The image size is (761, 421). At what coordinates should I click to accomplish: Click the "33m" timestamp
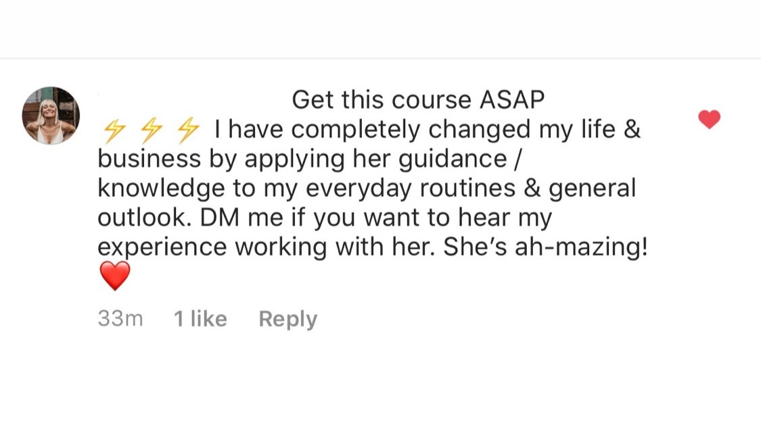point(120,319)
